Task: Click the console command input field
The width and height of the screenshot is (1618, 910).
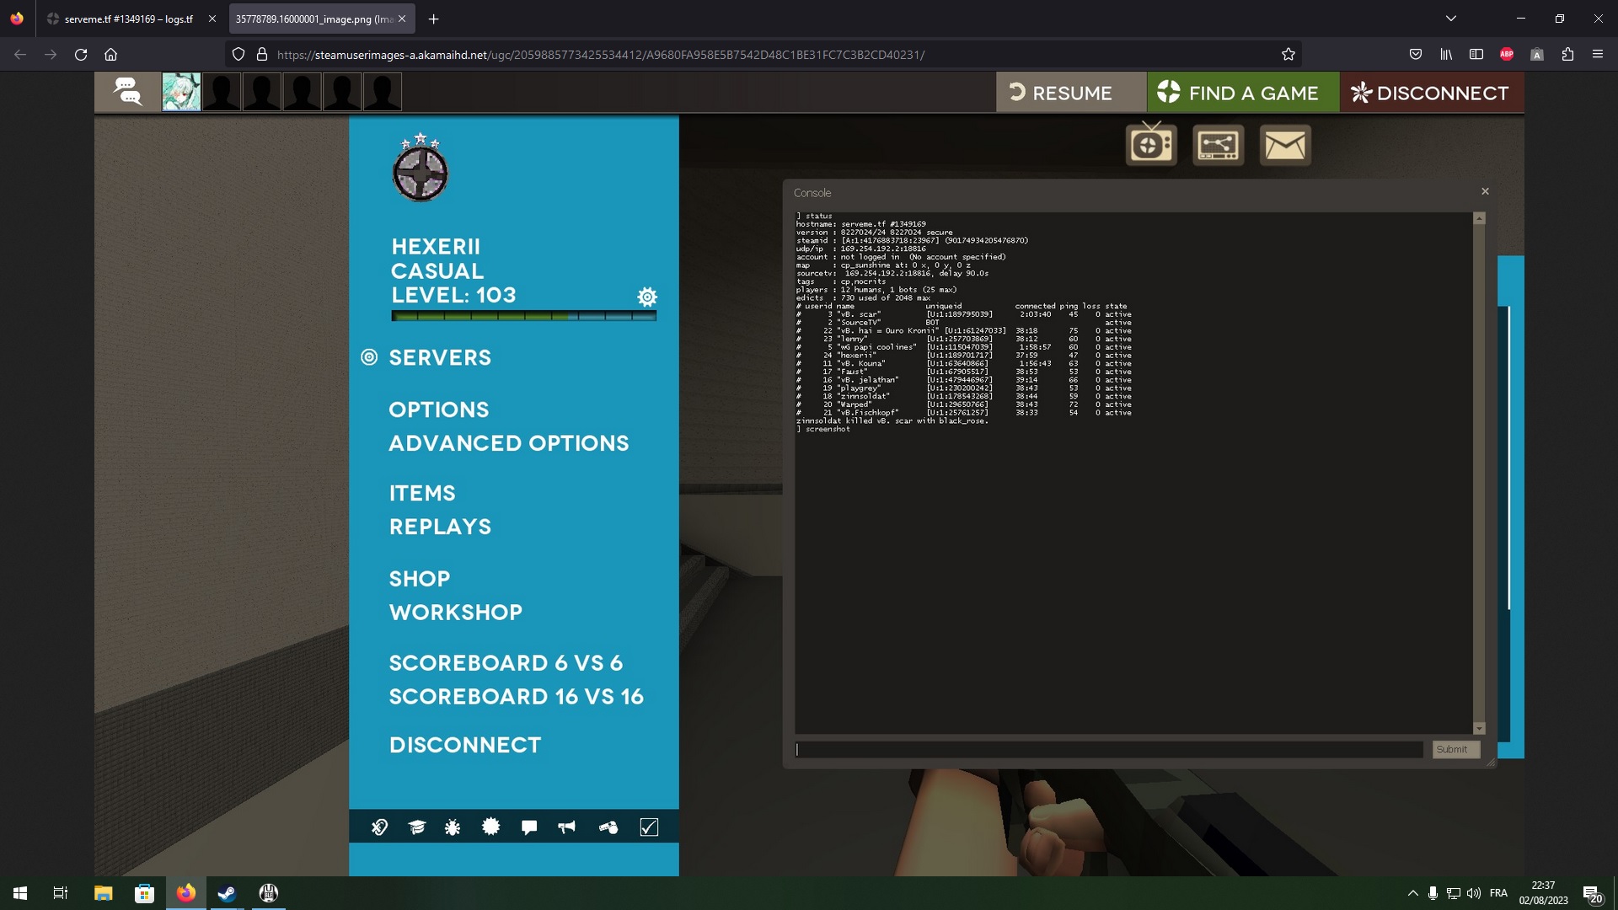Action: (x=1109, y=749)
